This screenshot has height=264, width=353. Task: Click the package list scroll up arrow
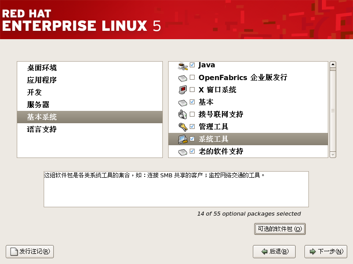(333, 64)
